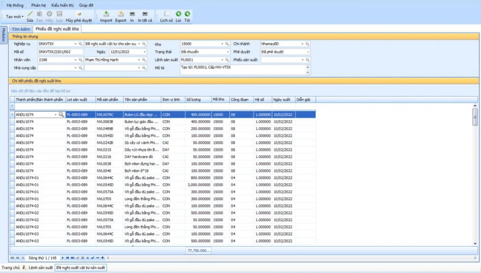This screenshot has width=481, height=273.
Task: Click the Import toolbar icon
Action: pyautogui.click(x=106, y=14)
